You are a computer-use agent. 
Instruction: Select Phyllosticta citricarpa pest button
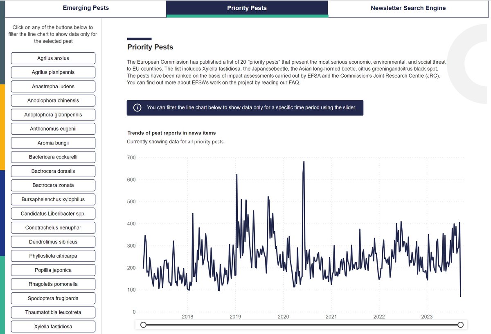[x=53, y=256]
